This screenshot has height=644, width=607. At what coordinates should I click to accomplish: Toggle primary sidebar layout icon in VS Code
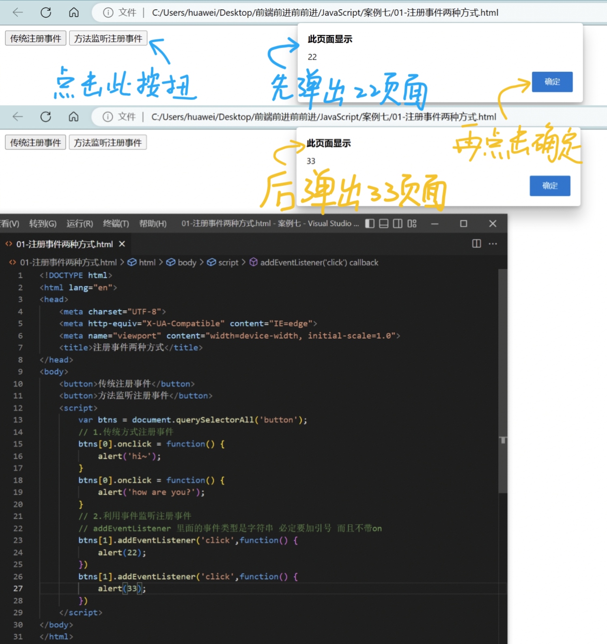click(370, 223)
